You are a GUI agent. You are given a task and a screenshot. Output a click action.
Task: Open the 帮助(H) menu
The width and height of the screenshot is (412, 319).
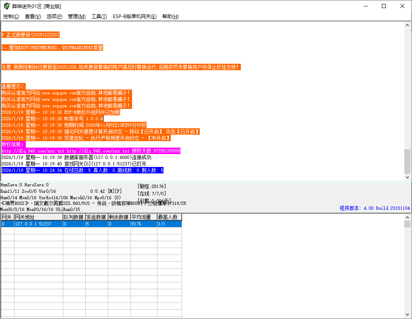[170, 17]
